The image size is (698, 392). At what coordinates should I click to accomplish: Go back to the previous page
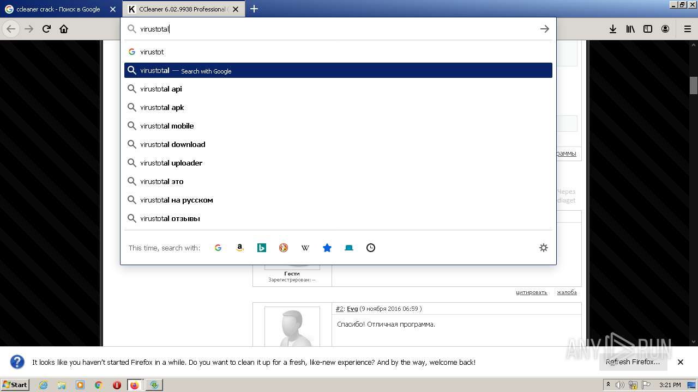pos(11,29)
